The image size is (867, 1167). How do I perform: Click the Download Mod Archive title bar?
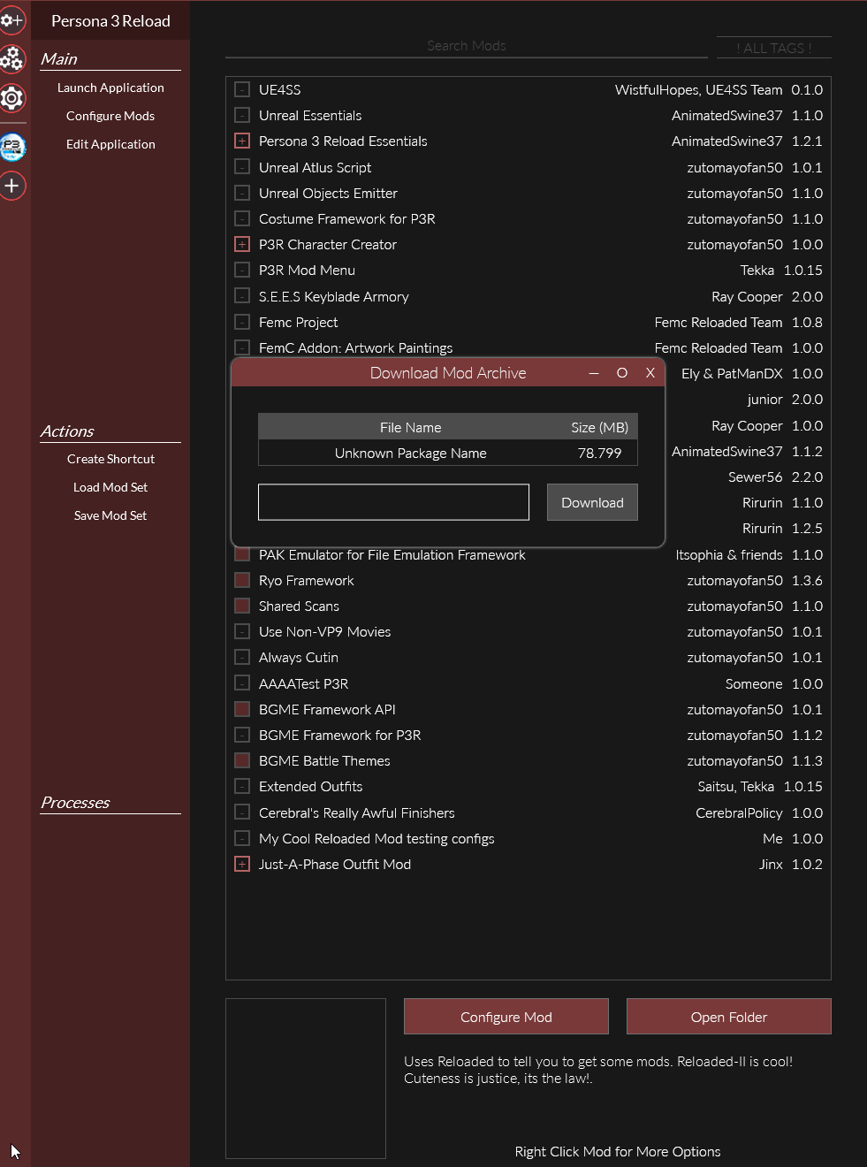point(448,373)
